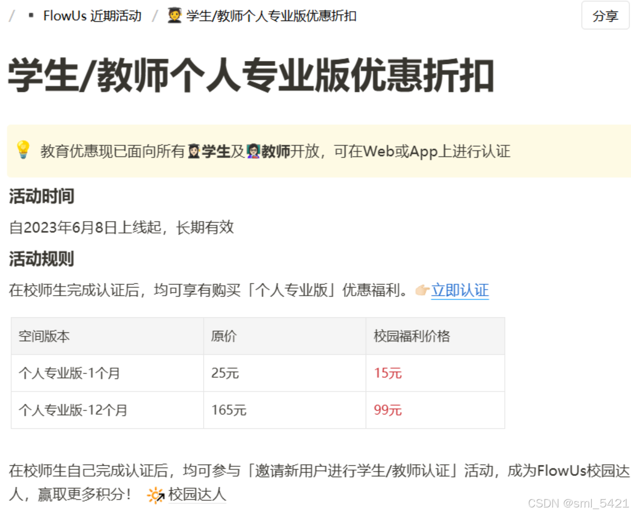Click the page title 学生/教师个人专业版优惠折扣
Screen dimensions: 631x514
point(251,76)
